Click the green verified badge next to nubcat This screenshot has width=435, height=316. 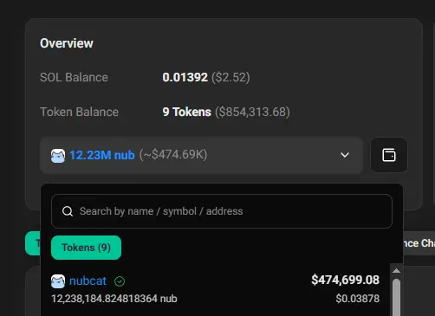click(120, 281)
